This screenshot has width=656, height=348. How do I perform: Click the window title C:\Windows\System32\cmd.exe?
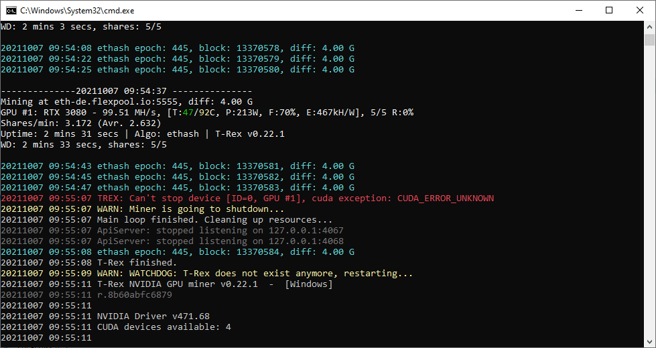click(x=78, y=11)
